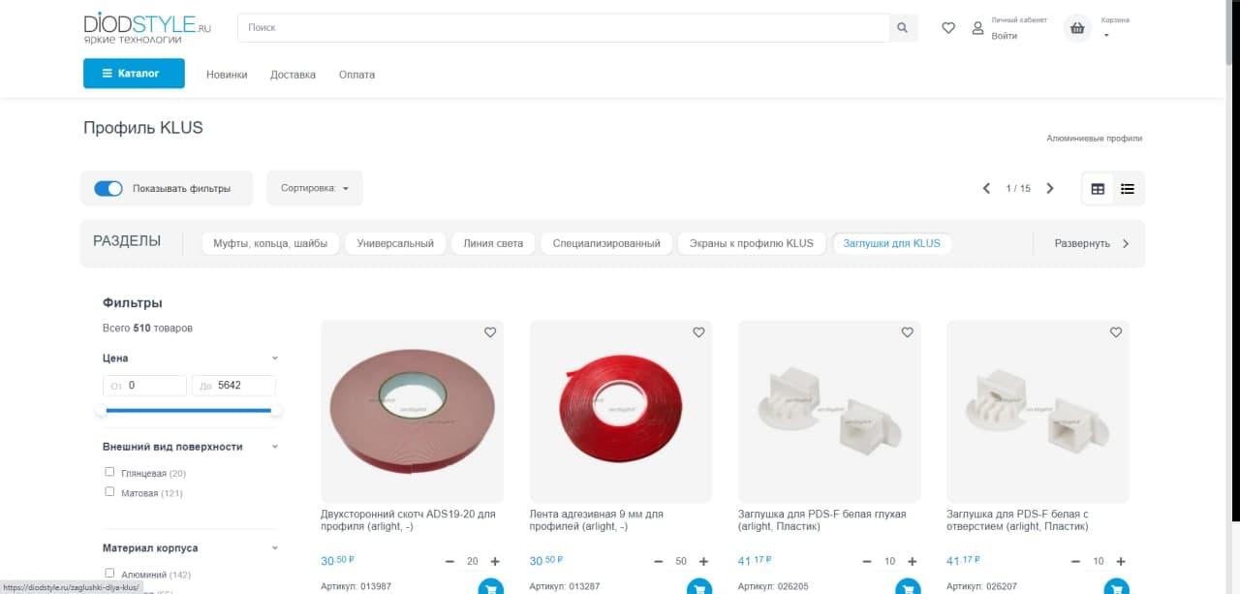1240x594 pixels.
Task: Add Двухсторонний скотч ADS19-20 to favorites
Action: pyautogui.click(x=490, y=332)
